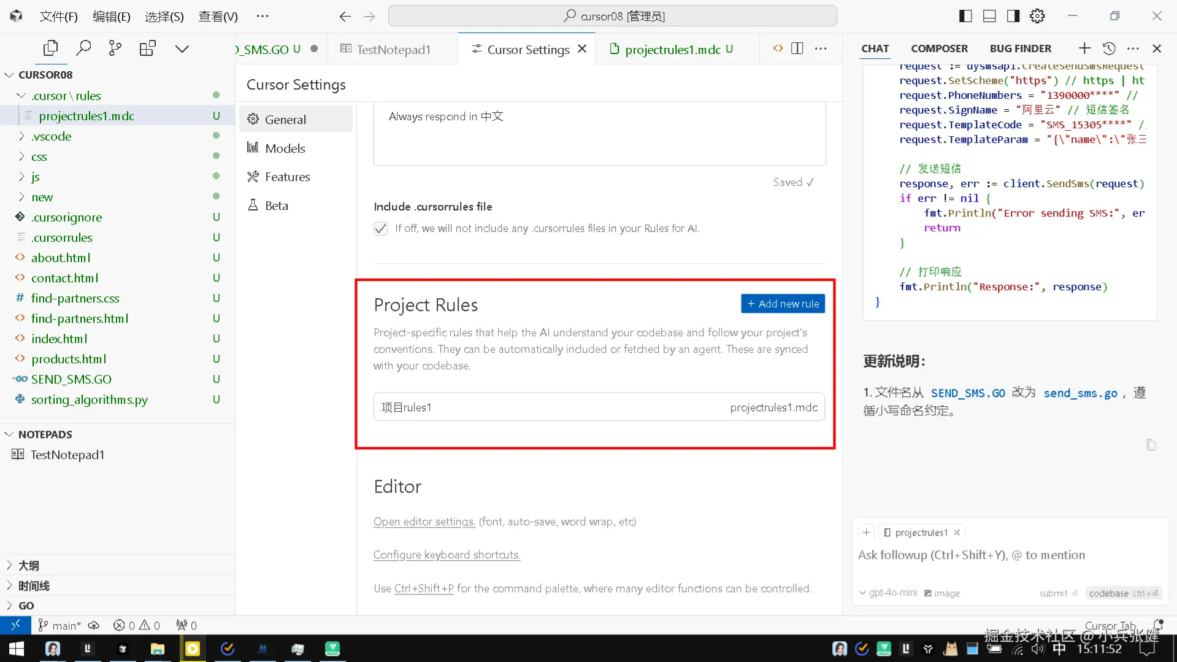Collapse the CURSOR08 explorer section

(118, 75)
